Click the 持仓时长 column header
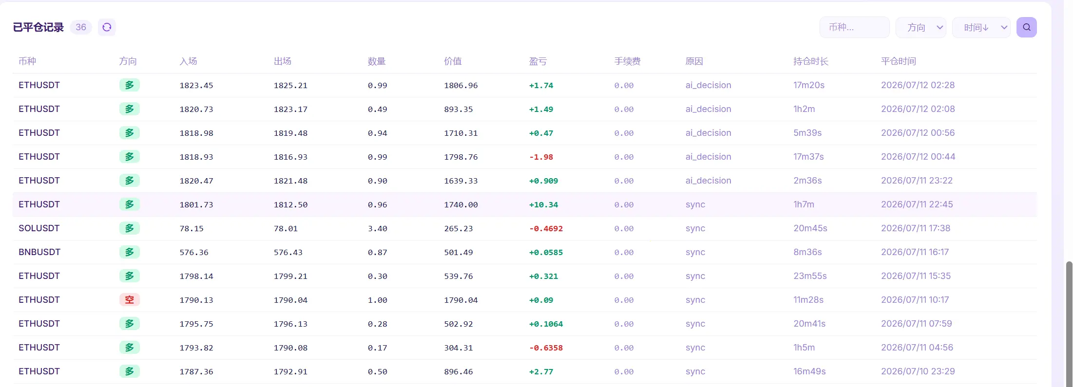Screen dimensions: 1073x387 [811, 61]
